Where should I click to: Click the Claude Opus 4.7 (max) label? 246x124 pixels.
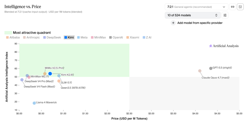(216, 78)
